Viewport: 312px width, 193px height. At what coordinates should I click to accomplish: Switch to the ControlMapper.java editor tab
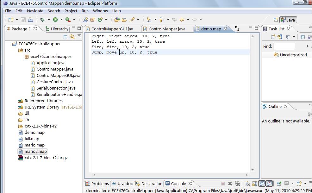tap(167, 29)
